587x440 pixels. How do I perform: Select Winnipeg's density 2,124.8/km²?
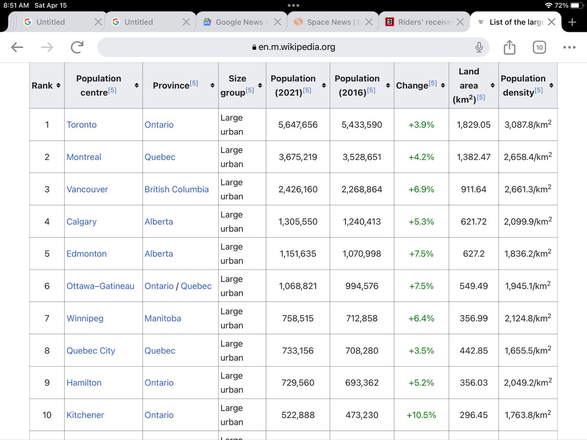[528, 318]
